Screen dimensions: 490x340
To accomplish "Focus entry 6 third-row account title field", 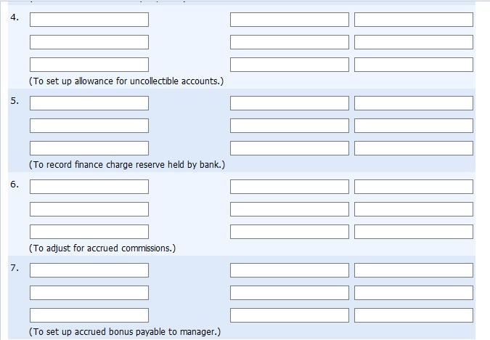I will click(89, 232).
